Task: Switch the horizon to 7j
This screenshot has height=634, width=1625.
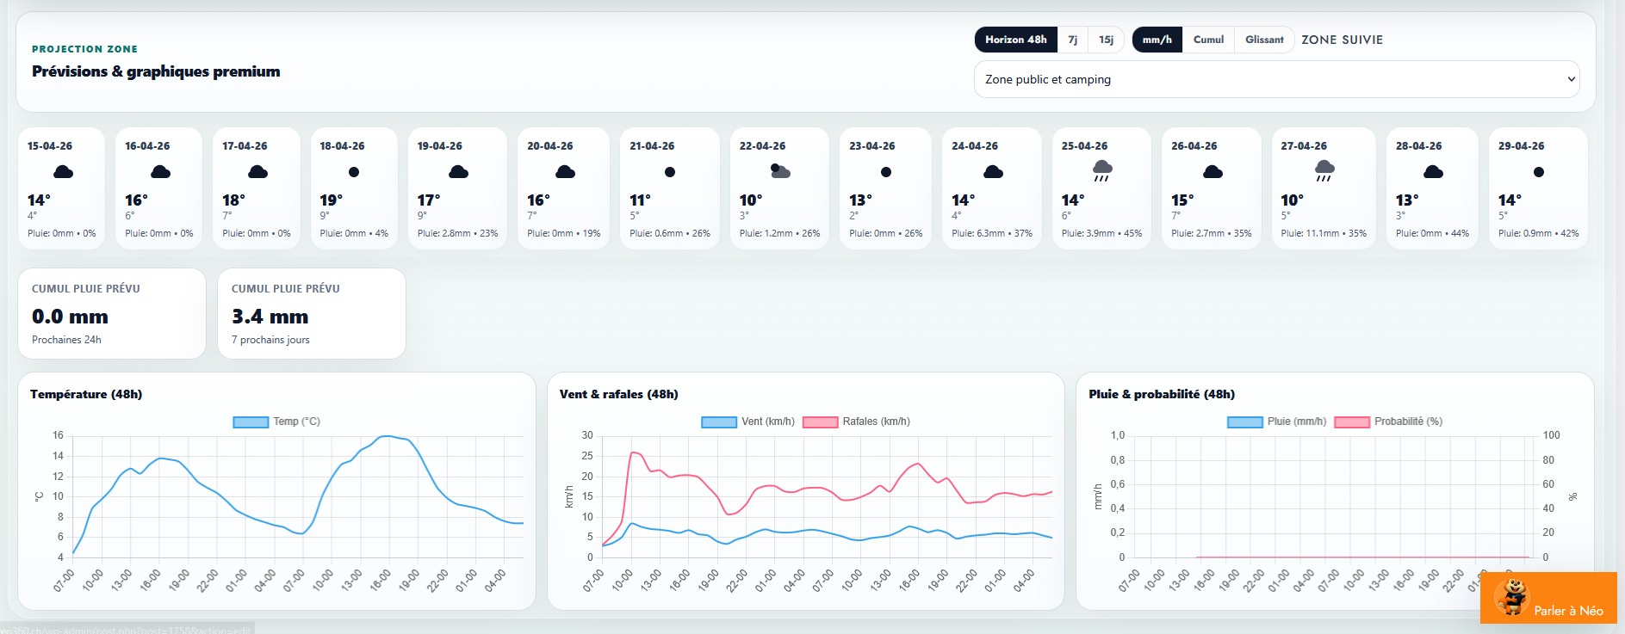Action: 1072,40
